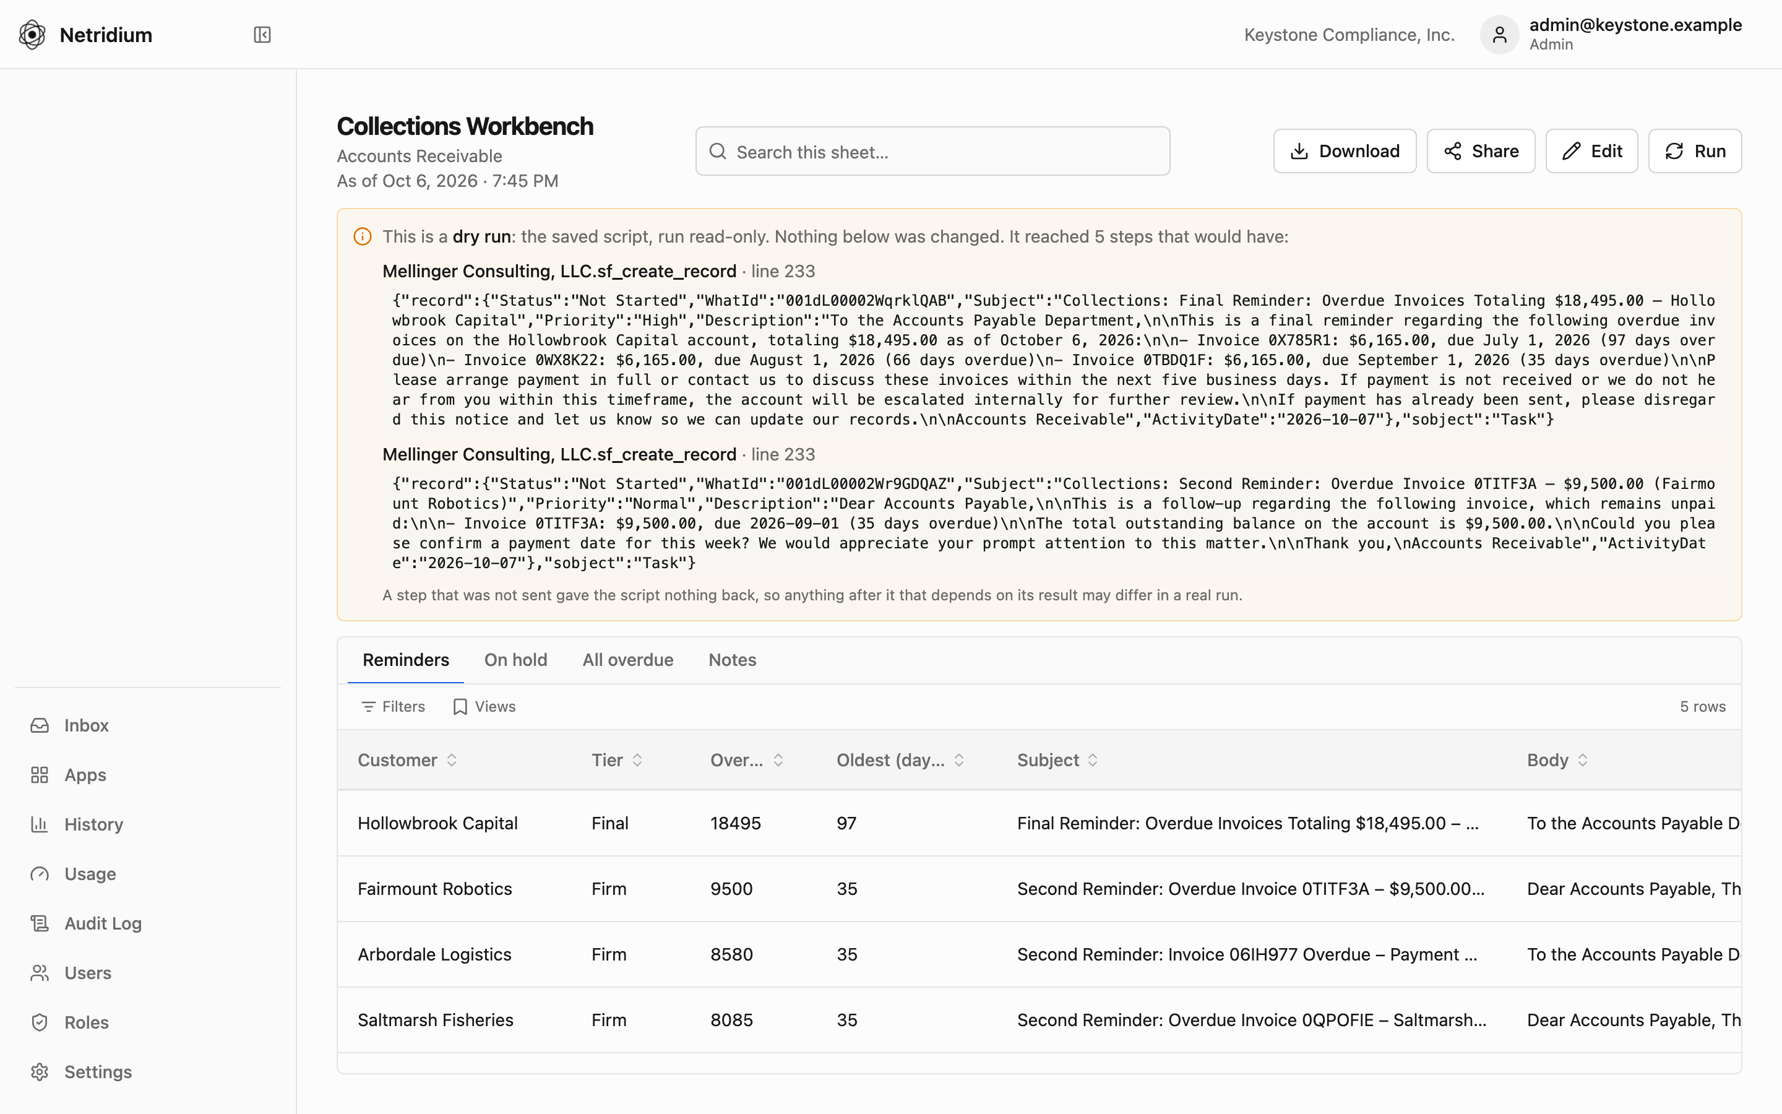This screenshot has width=1782, height=1114.
Task: Click the Final tier cell
Action: [609, 824]
